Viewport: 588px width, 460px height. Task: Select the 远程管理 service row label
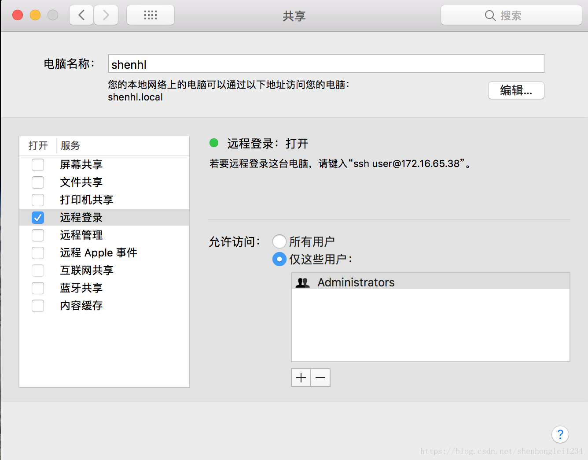click(x=81, y=235)
